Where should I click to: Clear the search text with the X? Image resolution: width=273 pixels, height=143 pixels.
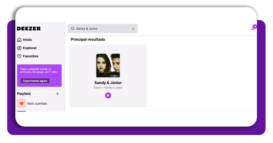coord(133,29)
